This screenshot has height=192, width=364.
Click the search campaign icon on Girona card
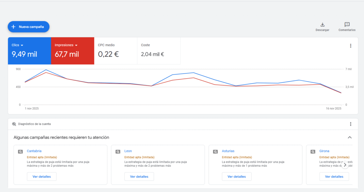click(313, 151)
